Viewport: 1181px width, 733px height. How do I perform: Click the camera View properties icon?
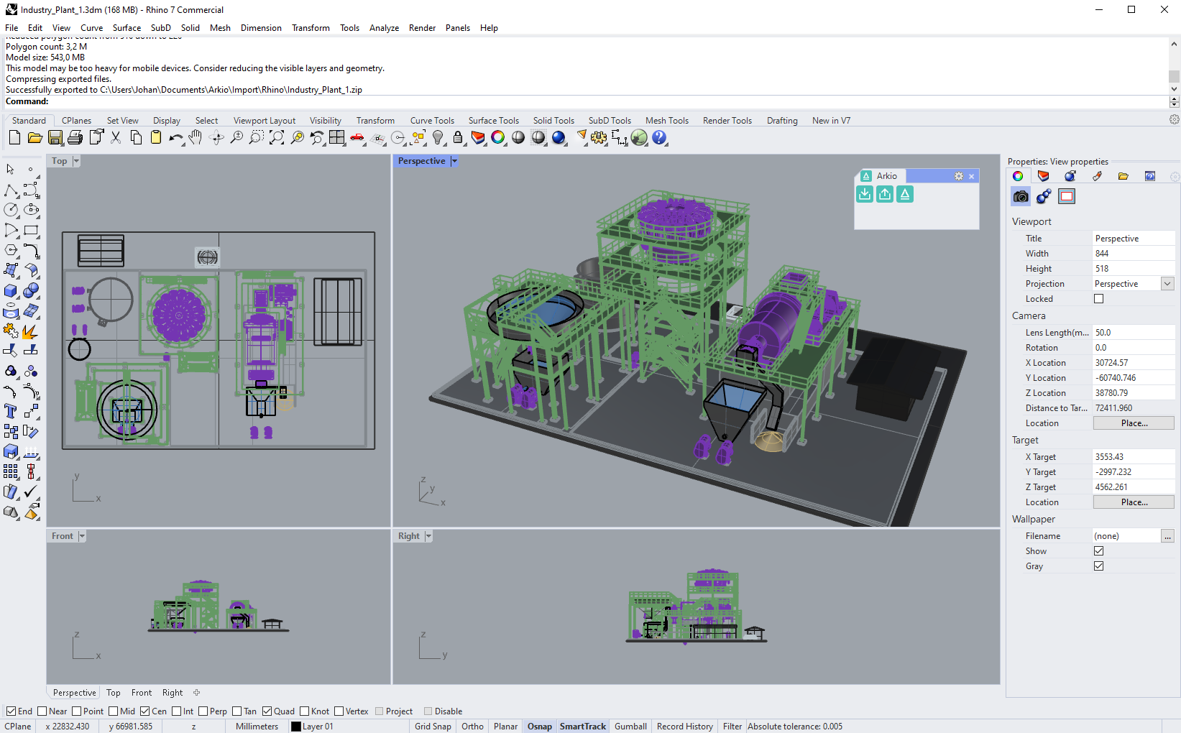(x=1021, y=196)
